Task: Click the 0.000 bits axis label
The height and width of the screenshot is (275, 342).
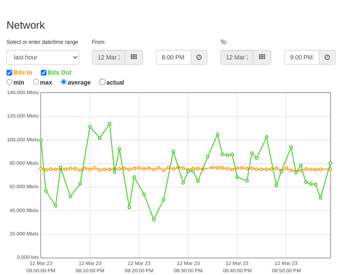Action: 28,257
